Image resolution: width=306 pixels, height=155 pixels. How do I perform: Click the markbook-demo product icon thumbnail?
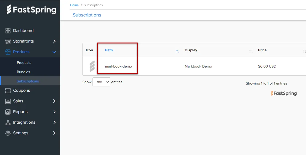pyautogui.click(x=92, y=66)
